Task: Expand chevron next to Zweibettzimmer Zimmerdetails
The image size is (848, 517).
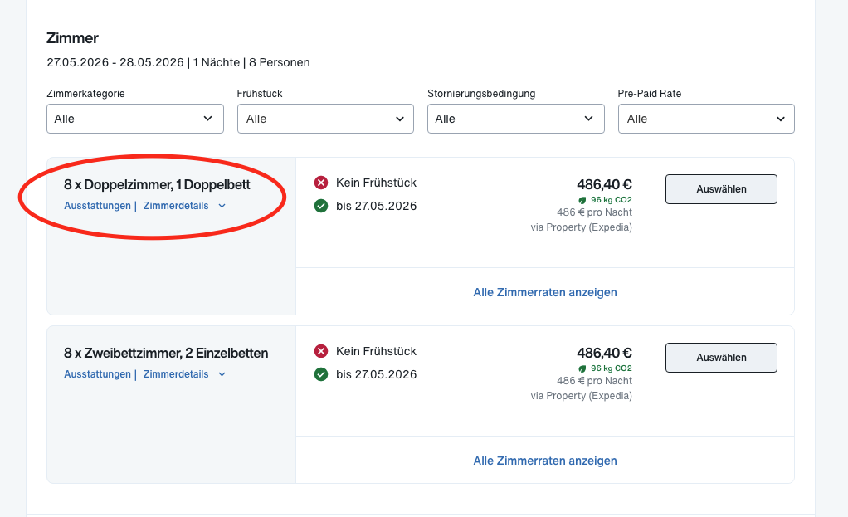Action: [x=222, y=374]
